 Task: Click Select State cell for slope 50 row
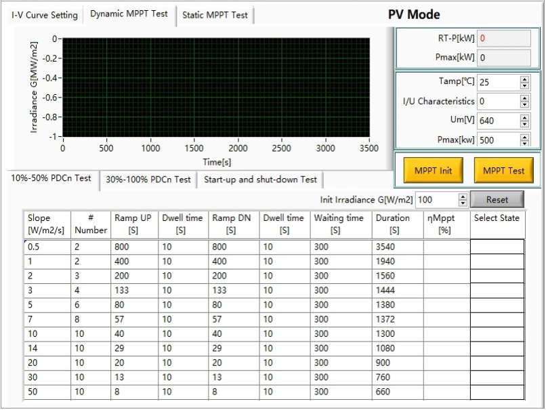tap(497, 391)
